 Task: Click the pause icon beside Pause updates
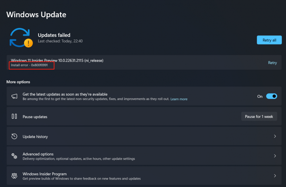pos(14,116)
